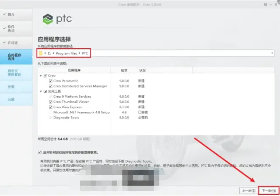
Task: Click arrow before D: in path
Action: (x=45, y=53)
